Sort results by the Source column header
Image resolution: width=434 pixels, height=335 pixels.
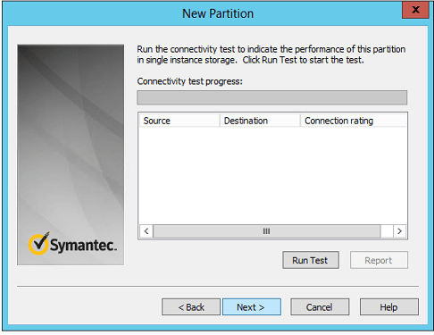(x=179, y=121)
